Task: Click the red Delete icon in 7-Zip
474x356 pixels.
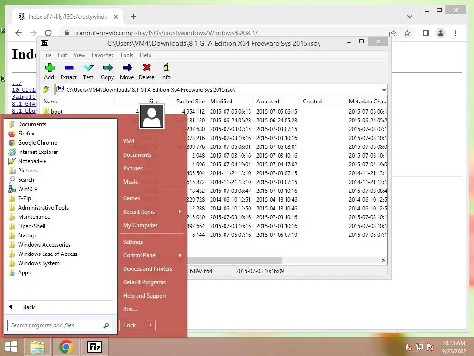Action: 147,72
